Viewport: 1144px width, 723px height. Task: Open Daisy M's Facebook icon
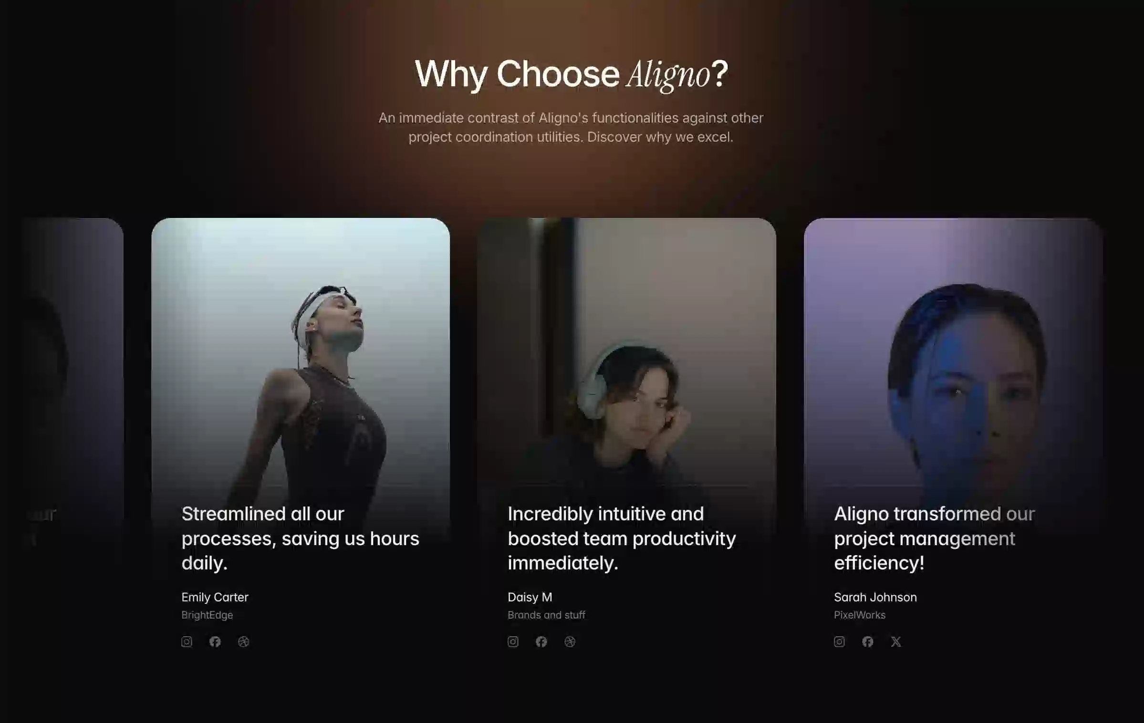541,641
